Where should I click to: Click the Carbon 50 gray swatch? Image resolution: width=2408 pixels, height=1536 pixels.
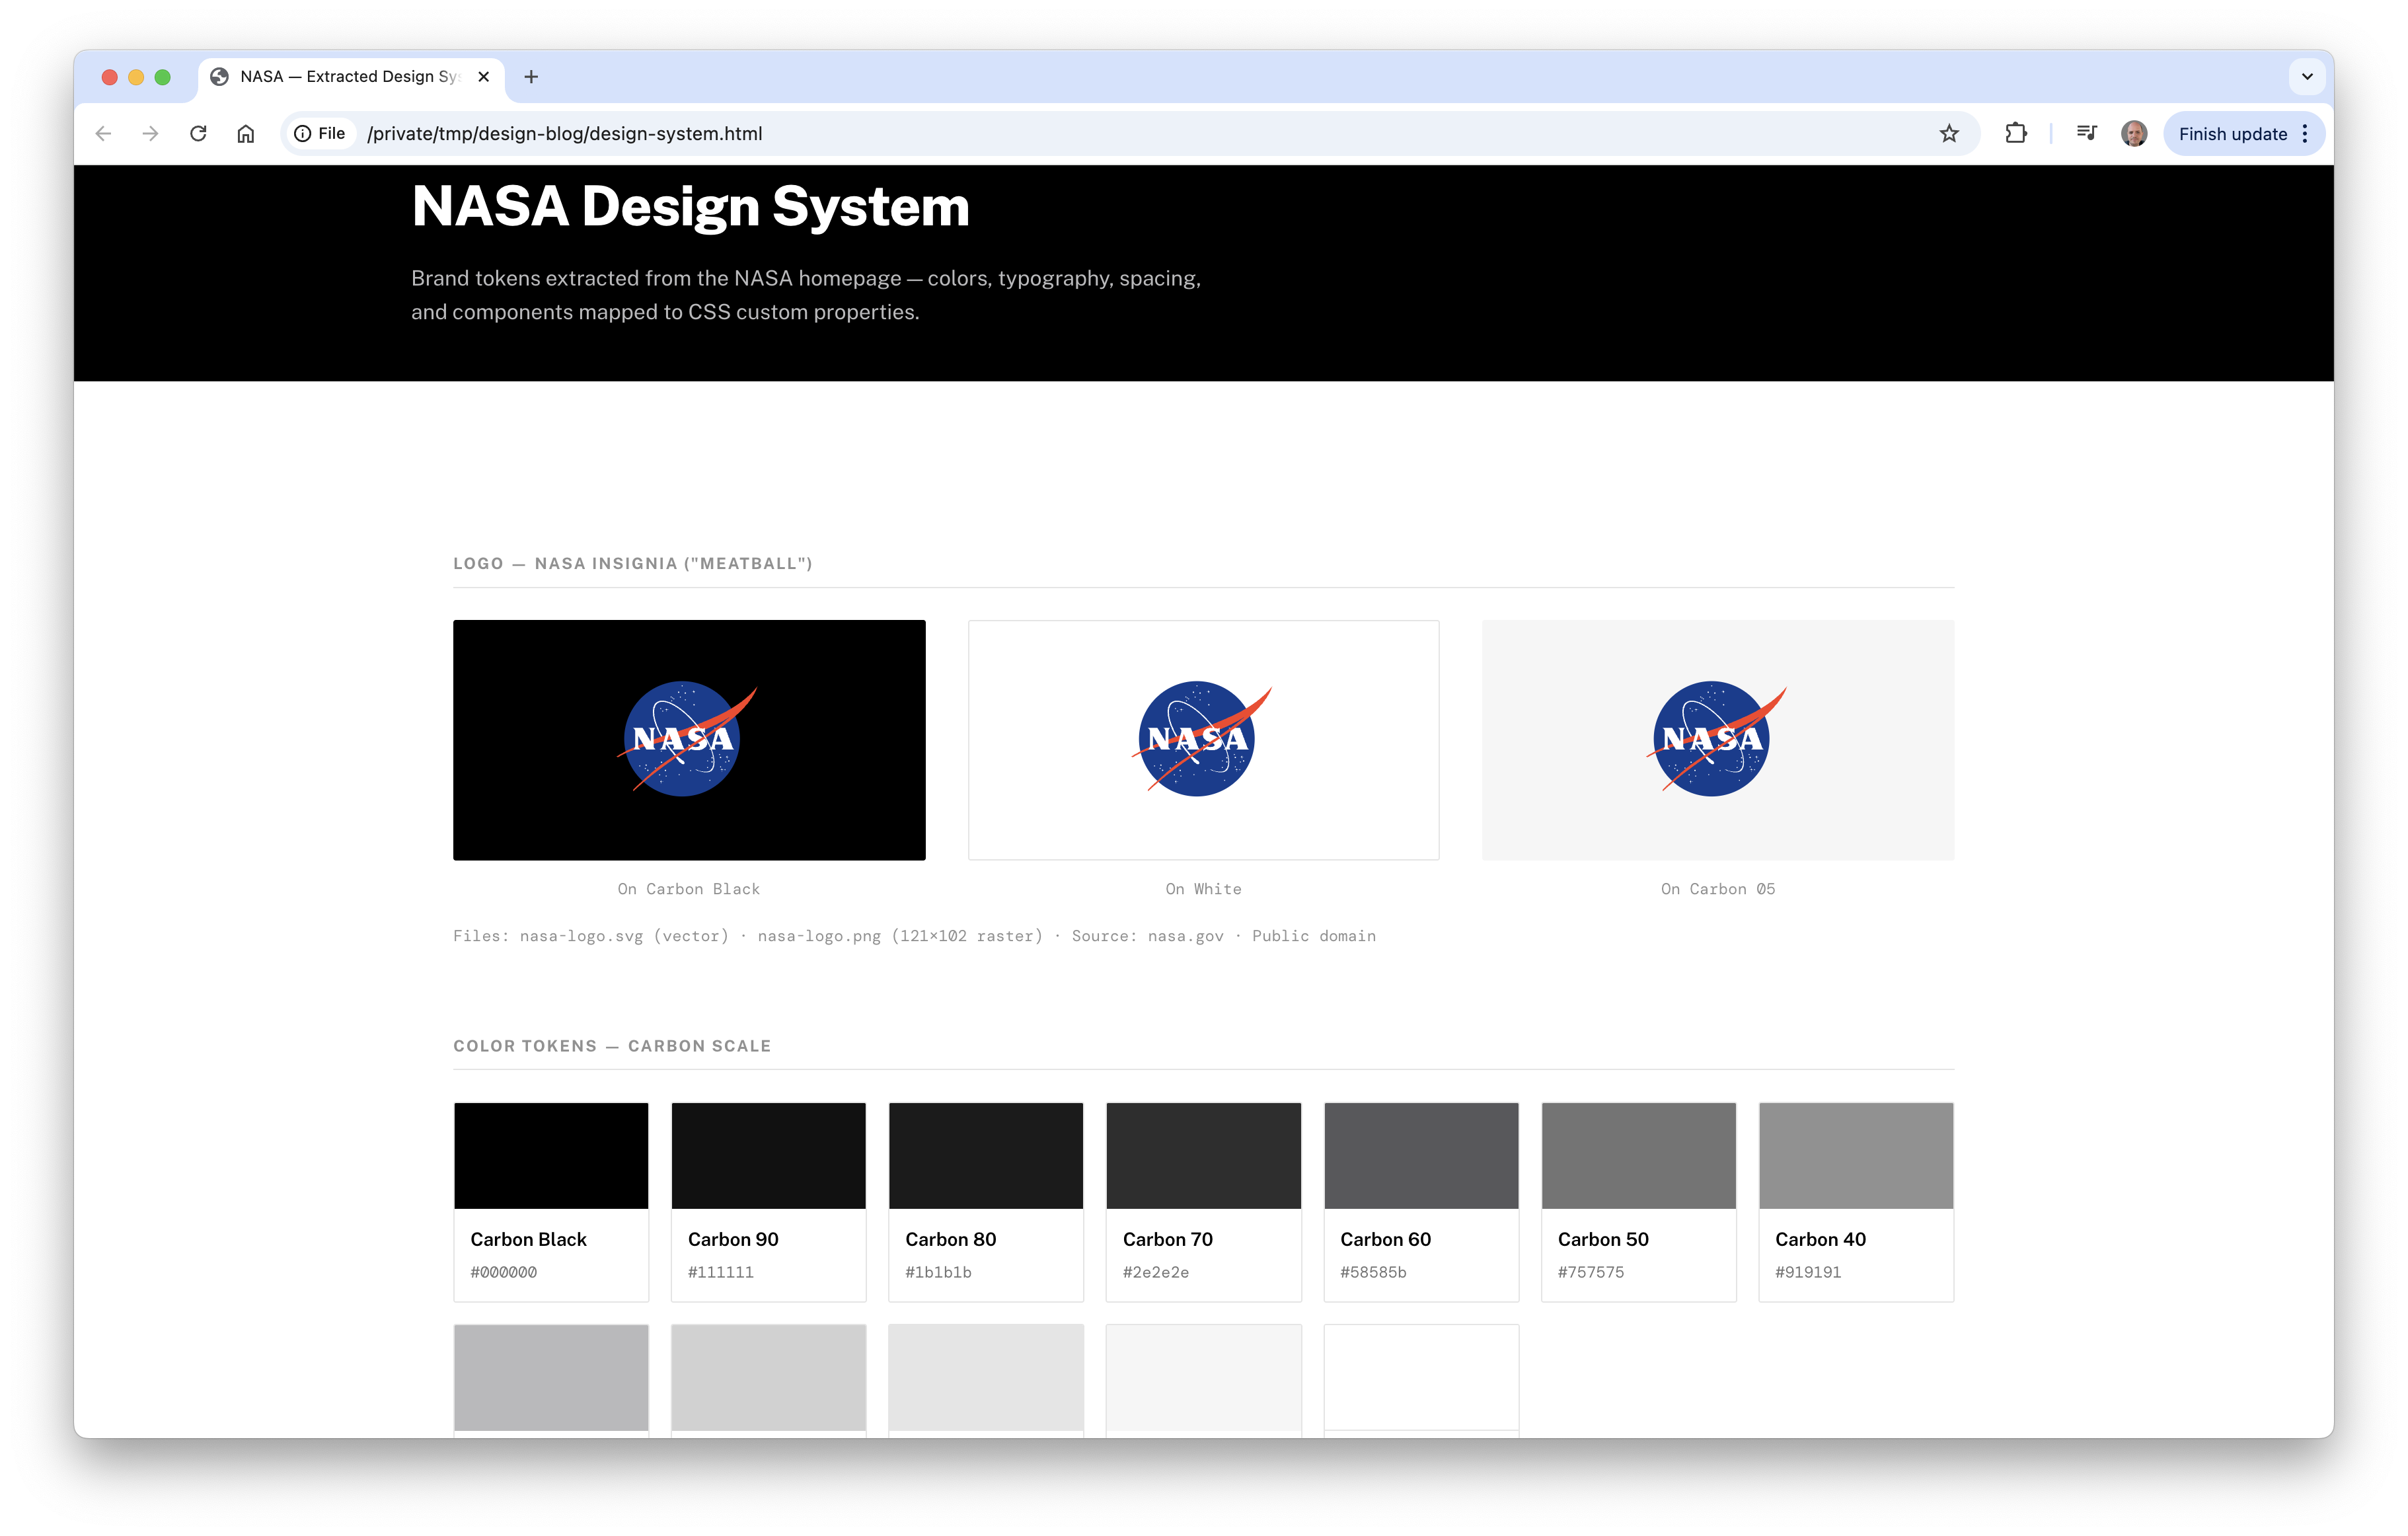(1638, 1156)
